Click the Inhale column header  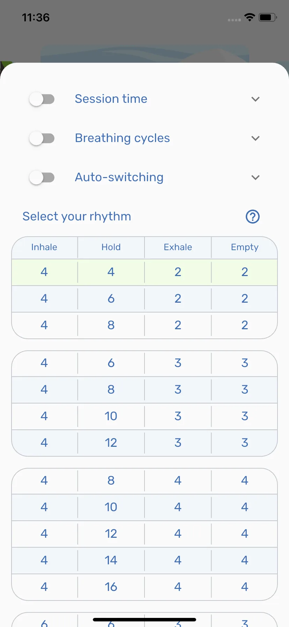pyautogui.click(x=44, y=247)
